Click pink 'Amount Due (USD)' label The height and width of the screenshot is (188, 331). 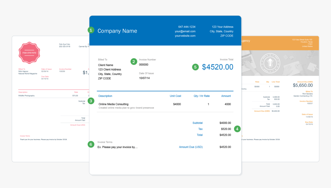pyautogui.click(x=77, y=125)
